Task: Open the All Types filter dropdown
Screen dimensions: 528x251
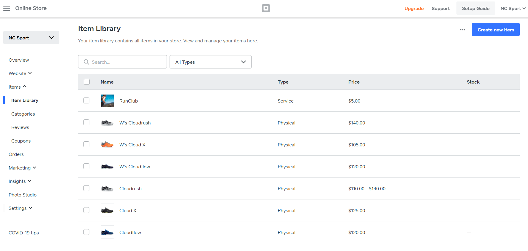Action: coord(211,62)
